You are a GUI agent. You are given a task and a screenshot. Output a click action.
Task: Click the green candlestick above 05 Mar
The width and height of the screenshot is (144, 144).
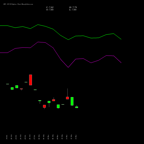tap(49, 102)
